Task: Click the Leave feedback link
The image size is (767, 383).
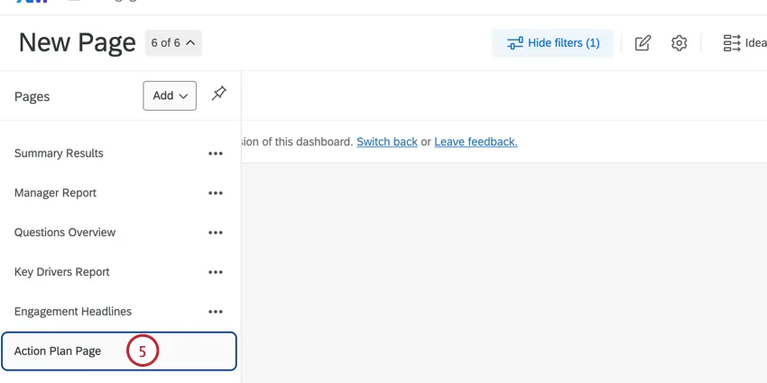Action: click(476, 141)
